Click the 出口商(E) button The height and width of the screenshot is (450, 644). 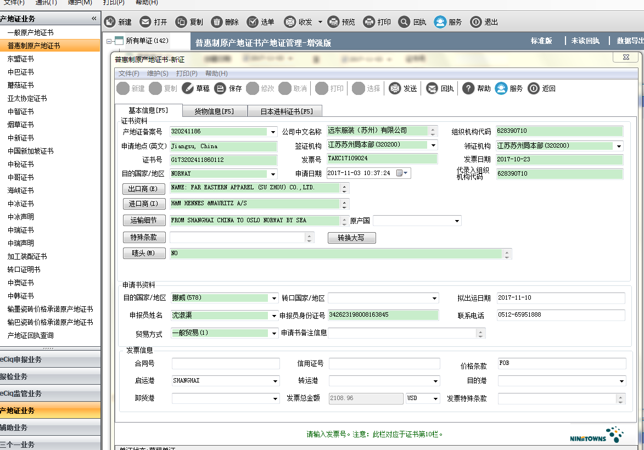coord(144,189)
